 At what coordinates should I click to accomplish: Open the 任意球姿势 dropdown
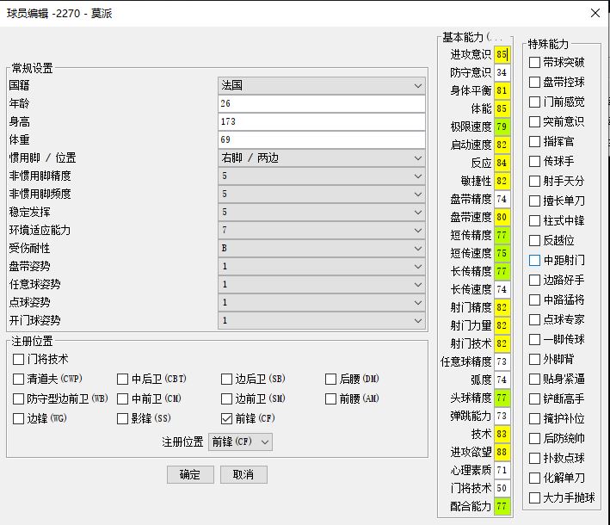(x=321, y=285)
